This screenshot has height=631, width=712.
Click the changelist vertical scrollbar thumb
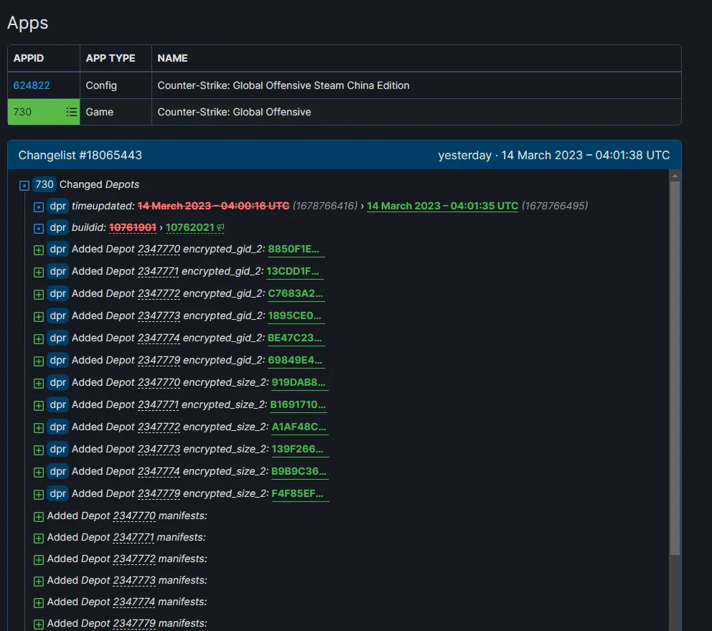coord(675,368)
